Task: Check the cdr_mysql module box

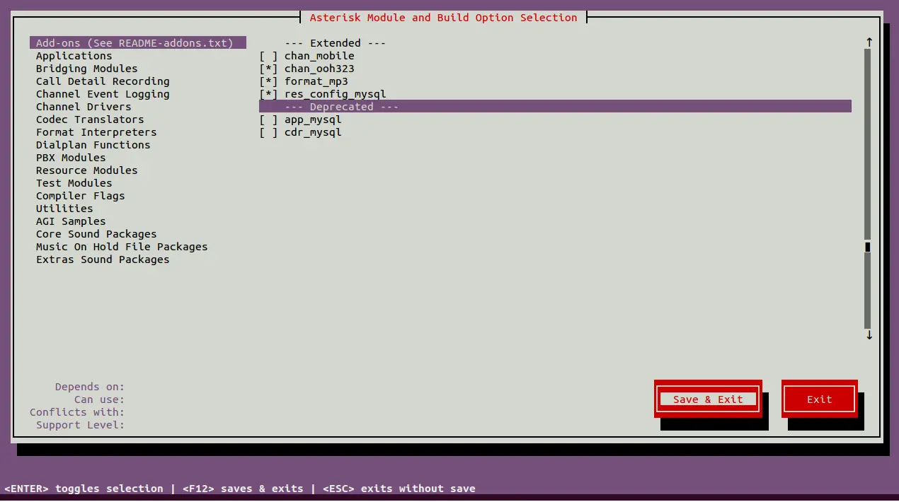Action: coord(268,132)
